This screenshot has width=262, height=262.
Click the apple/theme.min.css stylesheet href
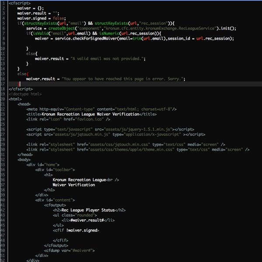coord(131,150)
